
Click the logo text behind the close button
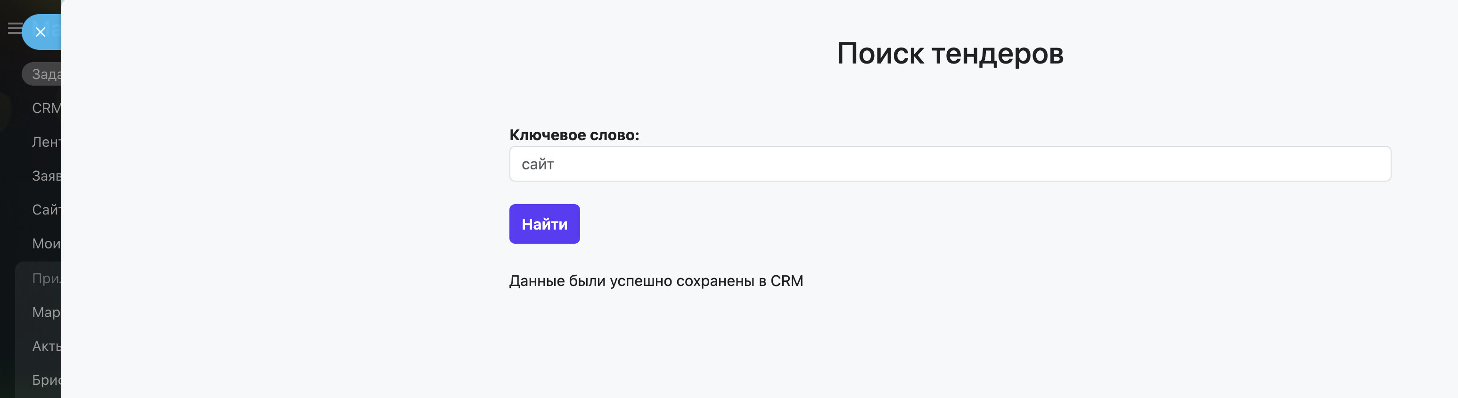point(55,29)
